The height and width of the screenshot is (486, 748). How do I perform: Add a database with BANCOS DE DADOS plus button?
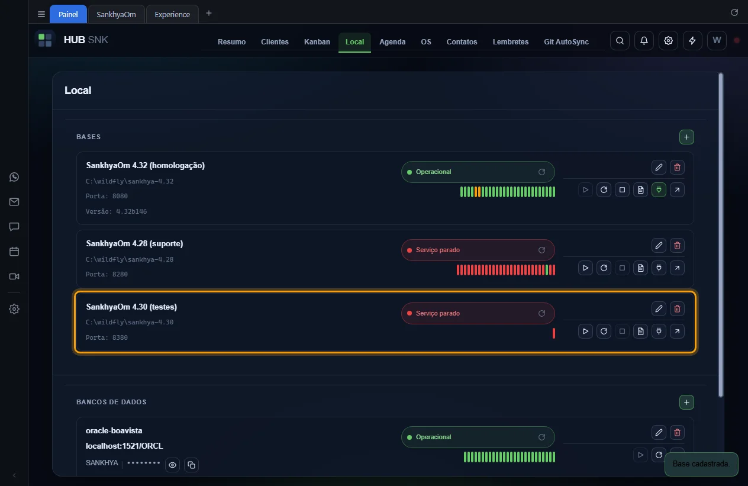pyautogui.click(x=686, y=402)
